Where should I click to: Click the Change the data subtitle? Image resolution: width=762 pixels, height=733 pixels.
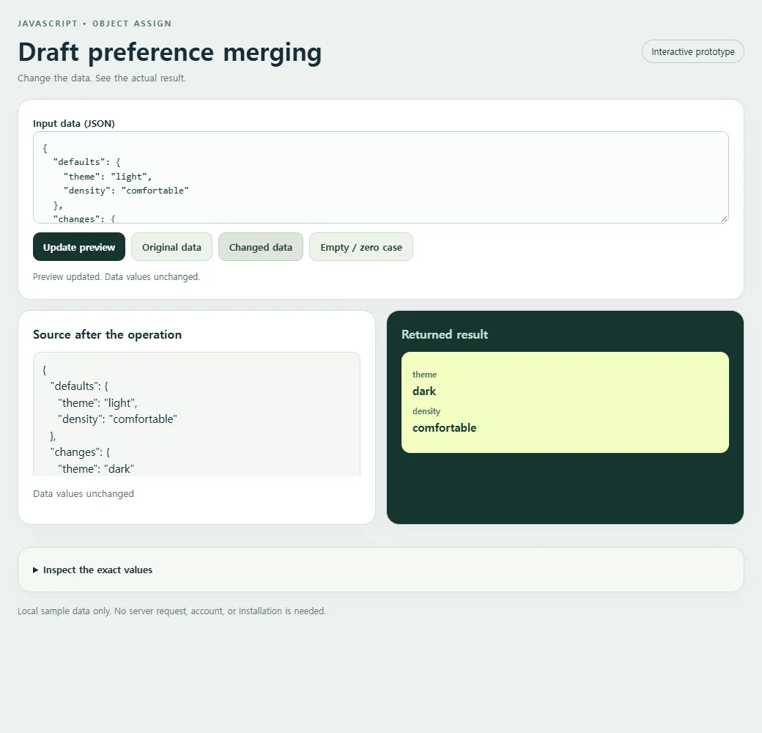(x=102, y=78)
